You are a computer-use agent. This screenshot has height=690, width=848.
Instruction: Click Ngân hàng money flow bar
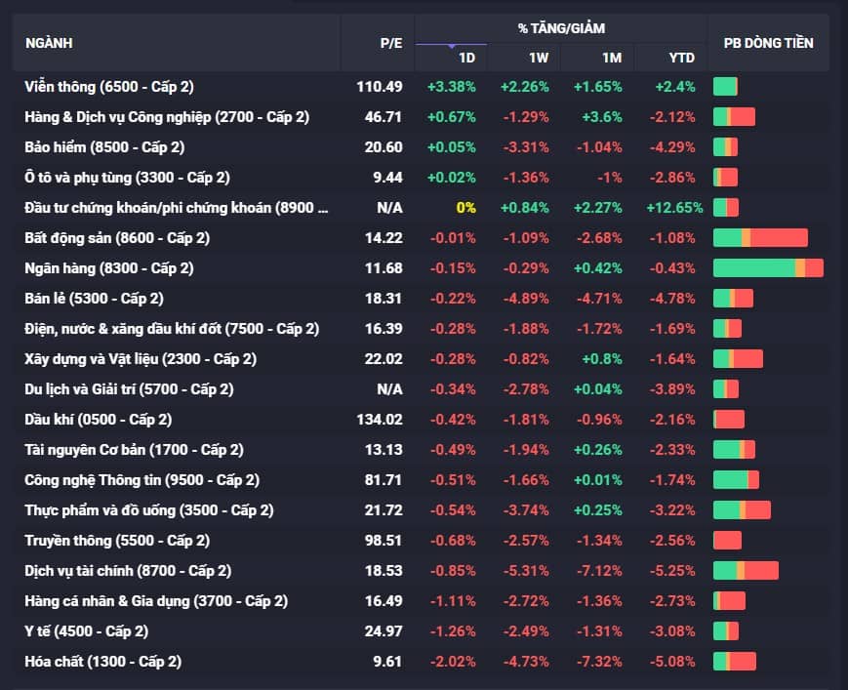768,268
